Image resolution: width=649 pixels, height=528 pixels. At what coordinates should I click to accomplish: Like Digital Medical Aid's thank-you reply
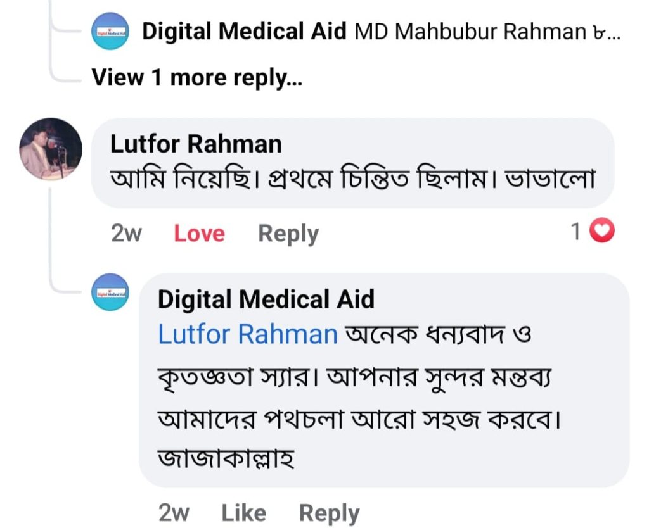tap(243, 513)
